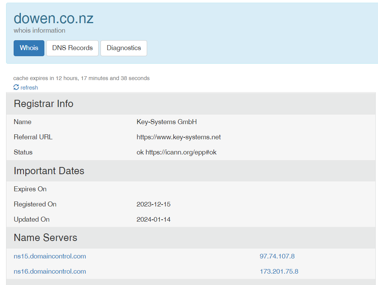Open the ns15.domaincontrol.com name server link

tap(50, 256)
